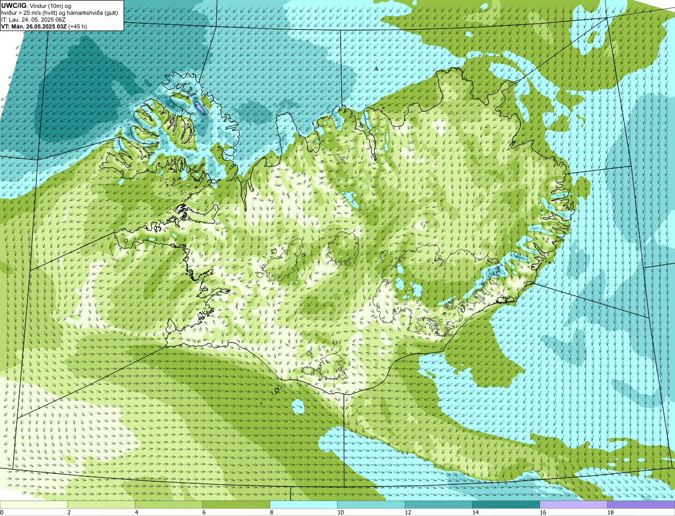Screen dimensions: 675x516
Task: Click the legend tick label "4"
Action: click(136, 512)
